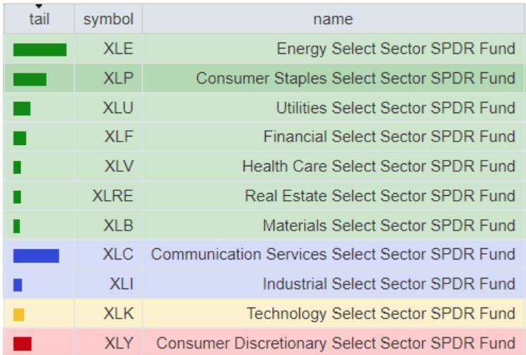
Task: Open Consumer Discretionary Select Sector SPDR Fund
Action: pos(336,343)
